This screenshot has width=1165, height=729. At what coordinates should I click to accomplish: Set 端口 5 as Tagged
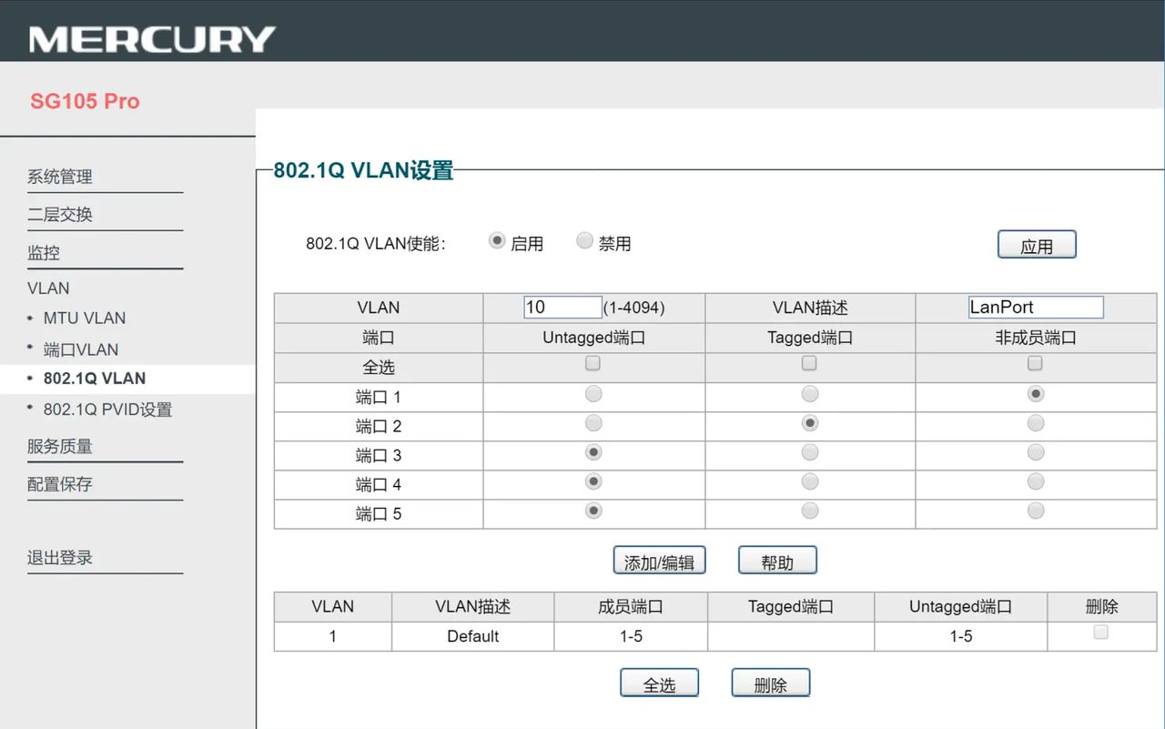coord(810,511)
